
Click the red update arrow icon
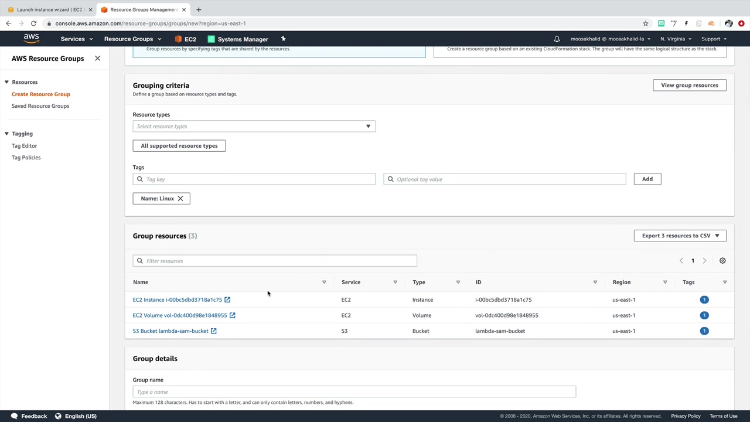tap(741, 23)
